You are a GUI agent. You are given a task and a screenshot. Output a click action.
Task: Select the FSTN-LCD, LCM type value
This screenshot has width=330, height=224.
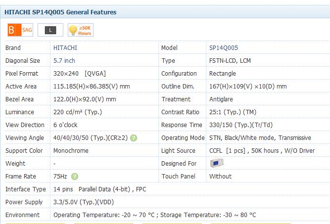pyautogui.click(x=230, y=61)
